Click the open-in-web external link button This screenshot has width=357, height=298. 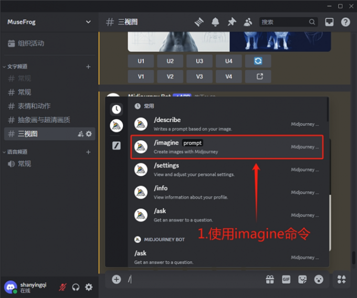(258, 77)
